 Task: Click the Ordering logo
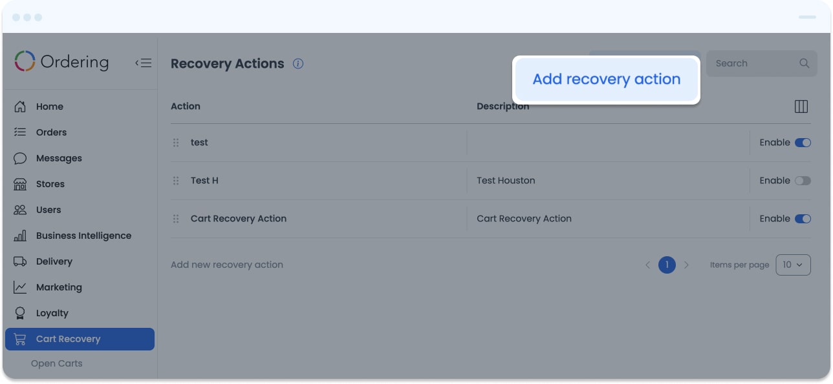pos(61,61)
